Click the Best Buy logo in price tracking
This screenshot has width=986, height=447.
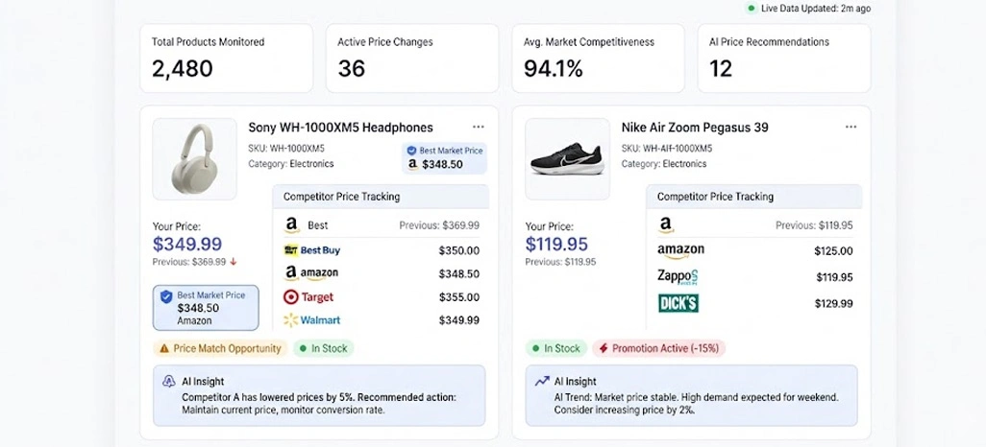coord(312,250)
